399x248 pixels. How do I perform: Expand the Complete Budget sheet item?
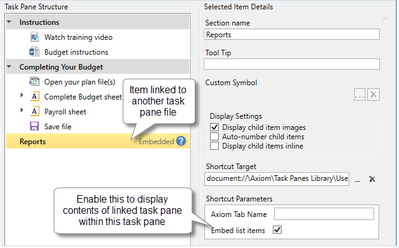coord(22,95)
